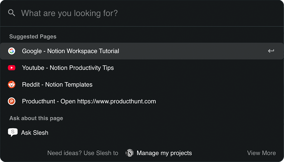The image size is (284, 162).
Task: Open the Producthunt URL suggestion
Action: tap(142, 101)
